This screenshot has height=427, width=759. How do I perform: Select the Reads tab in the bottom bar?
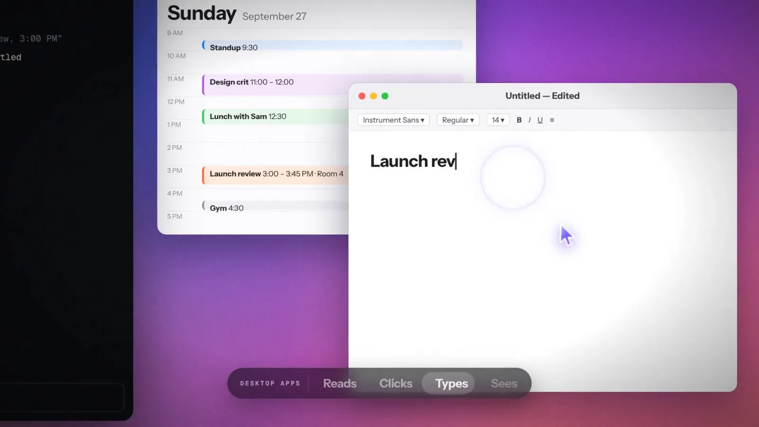[x=340, y=383]
